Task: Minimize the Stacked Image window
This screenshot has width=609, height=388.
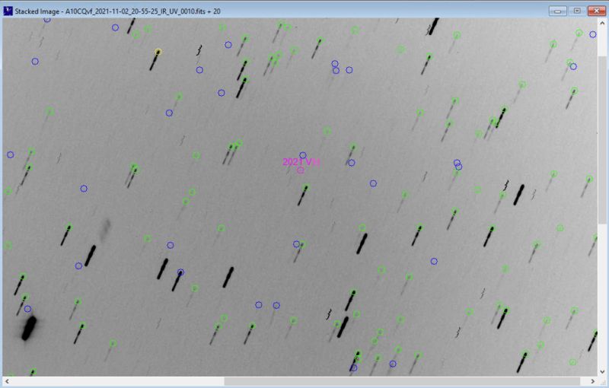Action: click(559, 11)
